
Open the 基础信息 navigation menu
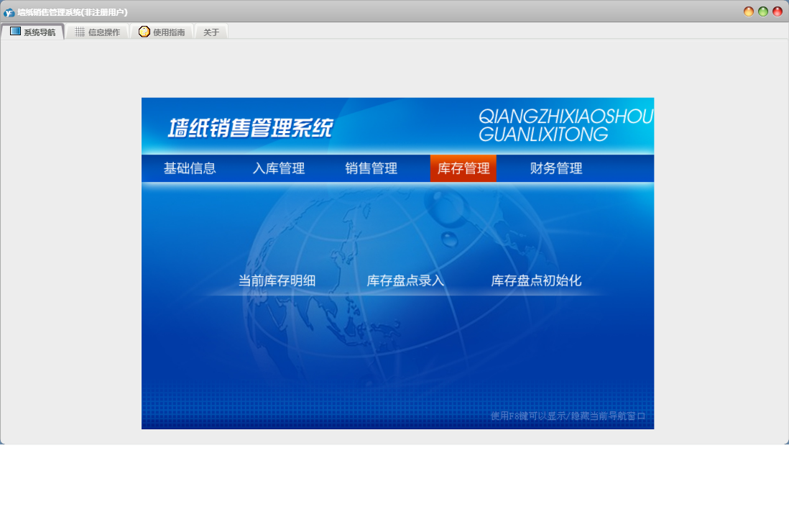190,168
